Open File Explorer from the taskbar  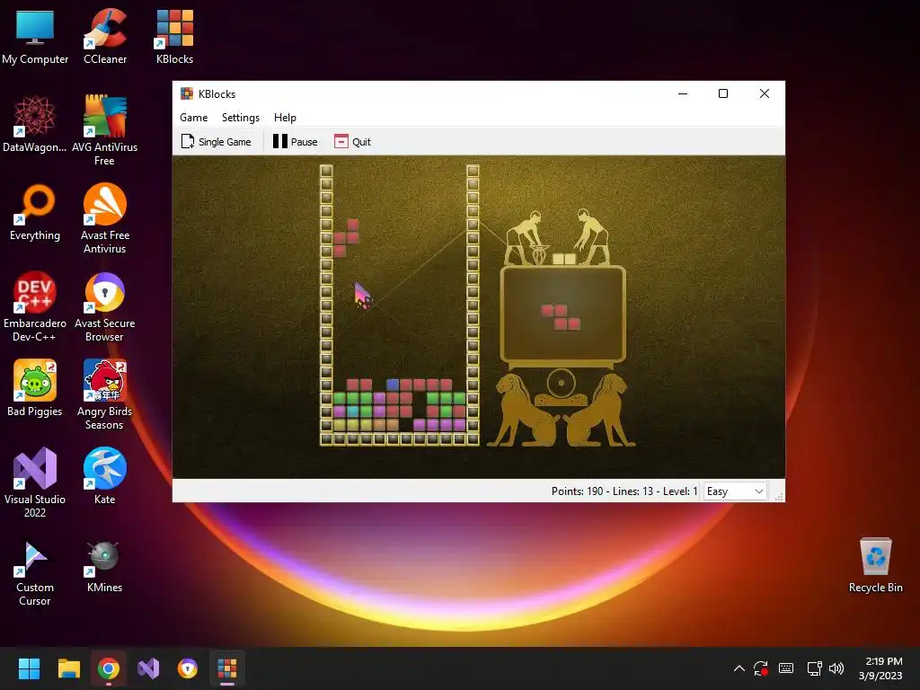coord(68,668)
